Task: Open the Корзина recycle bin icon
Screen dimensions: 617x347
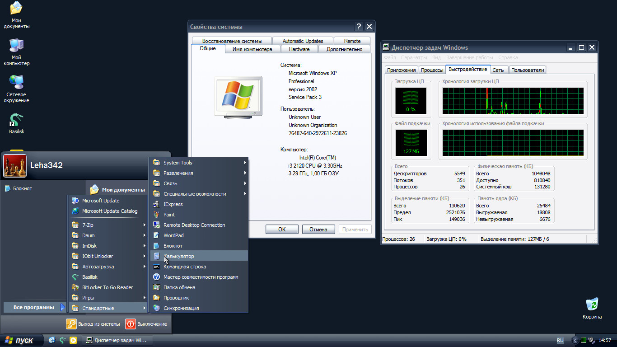Action: (592, 309)
